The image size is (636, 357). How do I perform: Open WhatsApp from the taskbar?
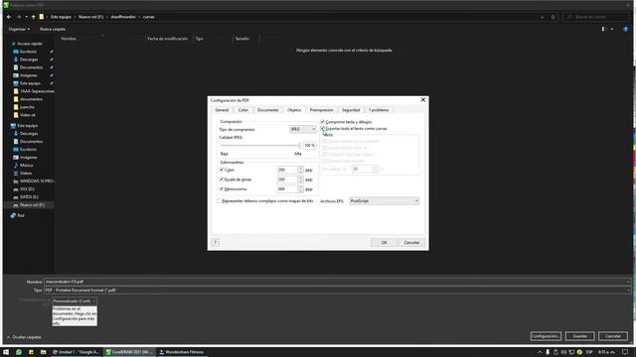click(19, 352)
